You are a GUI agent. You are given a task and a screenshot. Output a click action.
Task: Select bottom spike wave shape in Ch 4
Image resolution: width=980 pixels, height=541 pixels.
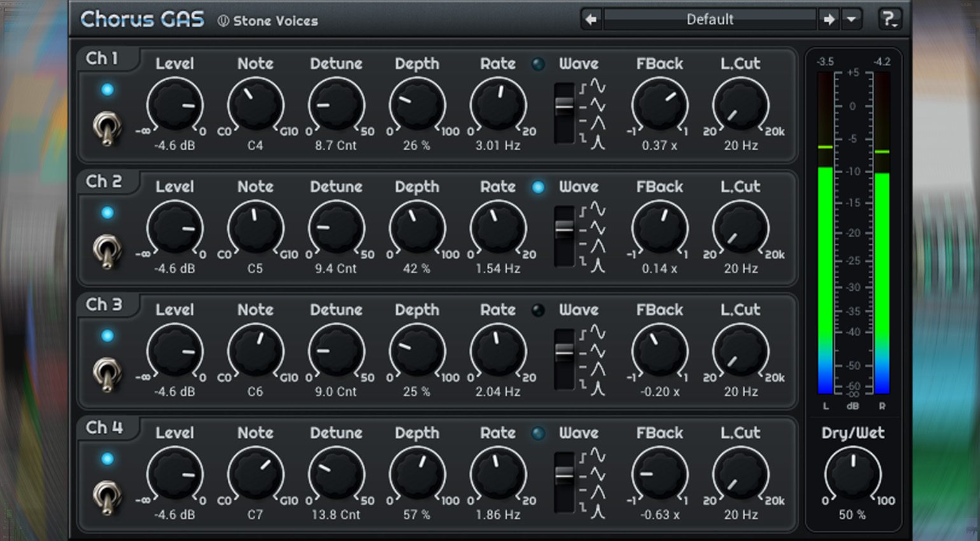click(597, 511)
